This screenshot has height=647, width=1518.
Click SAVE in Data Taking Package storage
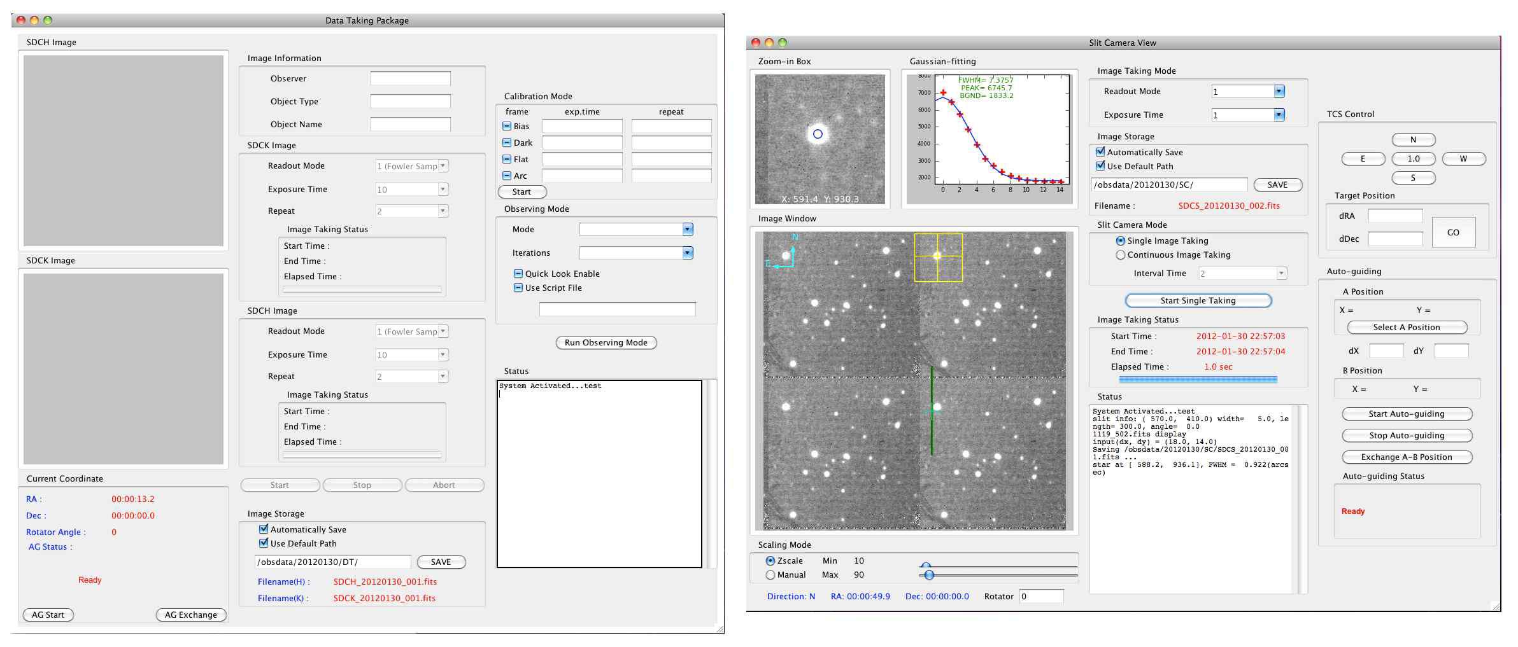click(x=441, y=562)
